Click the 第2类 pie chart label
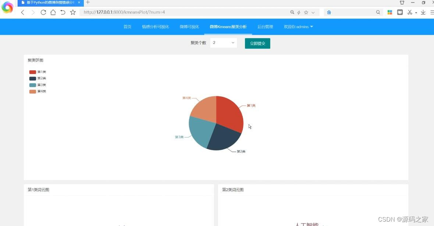Screen dimensions: 434x226 (241, 152)
